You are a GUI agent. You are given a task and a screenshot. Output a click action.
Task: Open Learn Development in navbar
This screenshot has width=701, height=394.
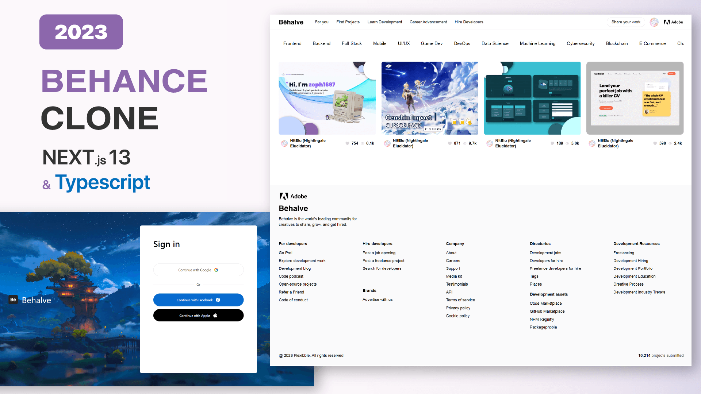point(384,22)
